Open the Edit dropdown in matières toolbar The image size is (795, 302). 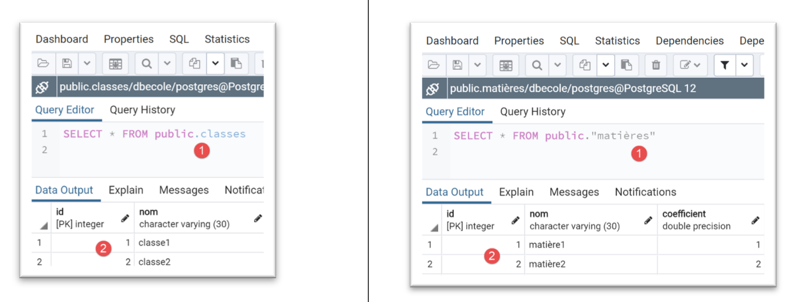(x=690, y=65)
